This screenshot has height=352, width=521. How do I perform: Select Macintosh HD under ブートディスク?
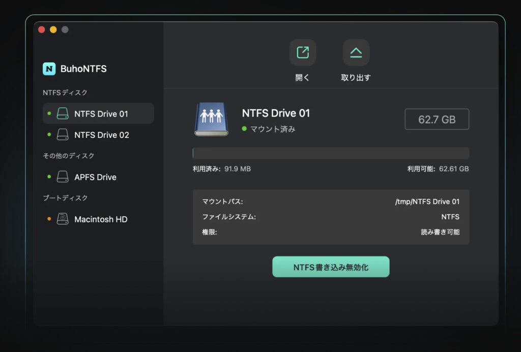[101, 219]
